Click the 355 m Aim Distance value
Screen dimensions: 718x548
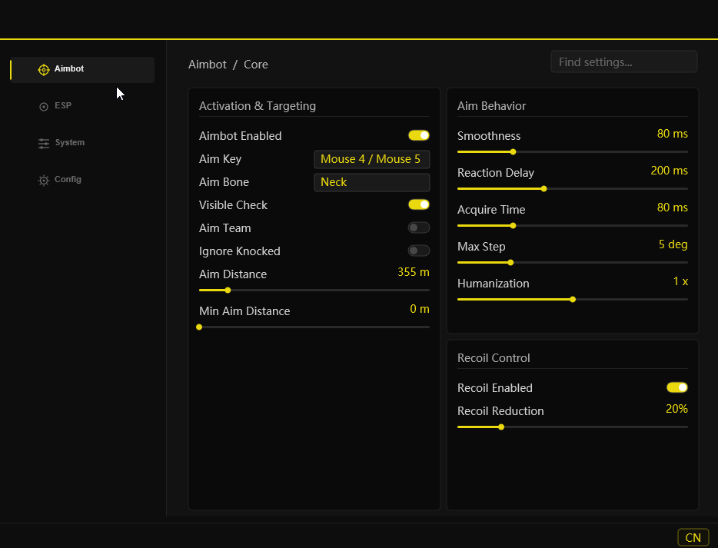[x=414, y=272]
